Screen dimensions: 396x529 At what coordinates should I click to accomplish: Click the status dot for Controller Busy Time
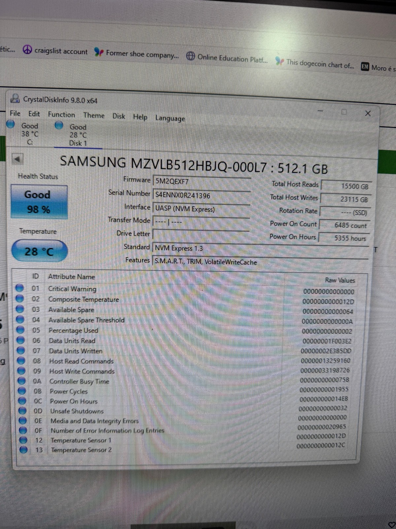(22, 381)
